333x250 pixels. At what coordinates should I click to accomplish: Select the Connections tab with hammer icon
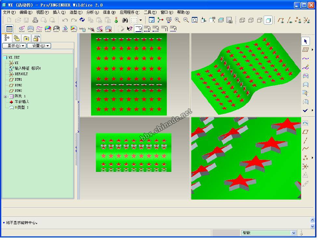pyautogui.click(x=36, y=38)
